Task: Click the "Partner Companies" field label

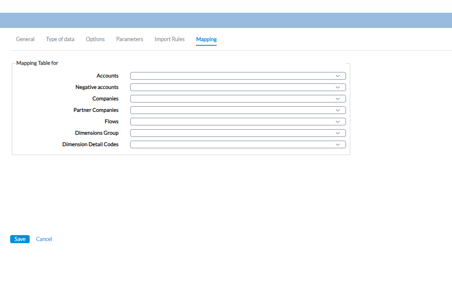Action: pyautogui.click(x=96, y=110)
